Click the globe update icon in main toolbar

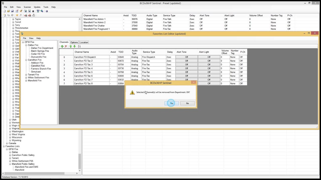(x=42, y=11)
